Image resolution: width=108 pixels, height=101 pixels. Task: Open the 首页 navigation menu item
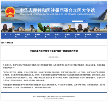[x=8, y=34]
